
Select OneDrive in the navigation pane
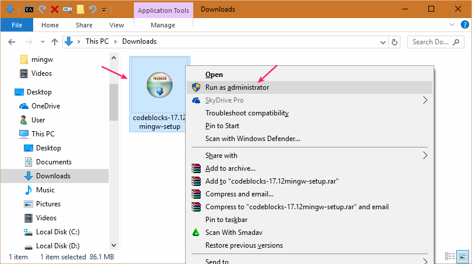[x=46, y=106]
